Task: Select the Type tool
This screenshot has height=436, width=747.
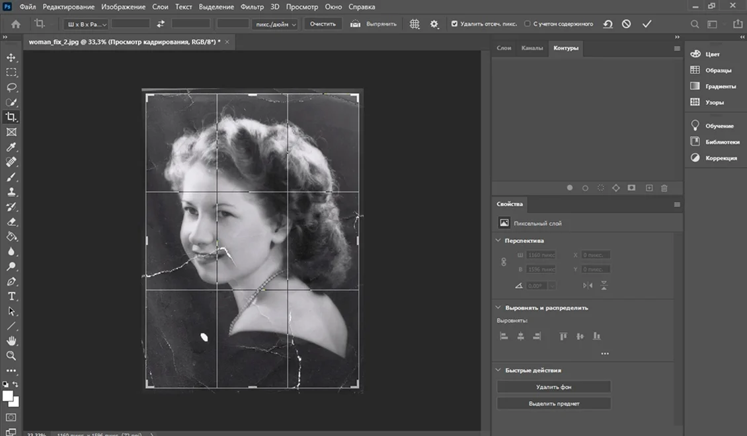Action: click(x=11, y=296)
